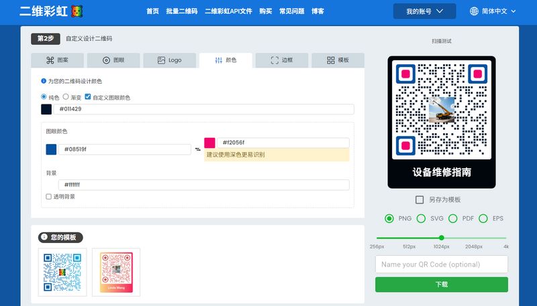The image size is (537, 306).
Task: Open the 简体中文 language dropdown
Action: [499, 11]
